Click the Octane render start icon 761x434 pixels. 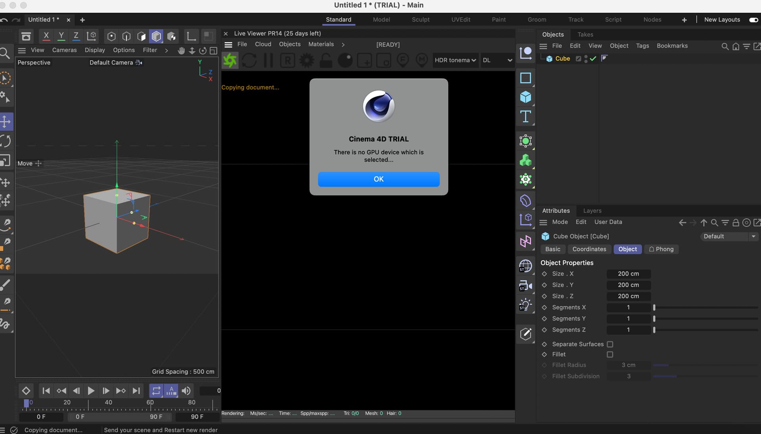point(230,60)
